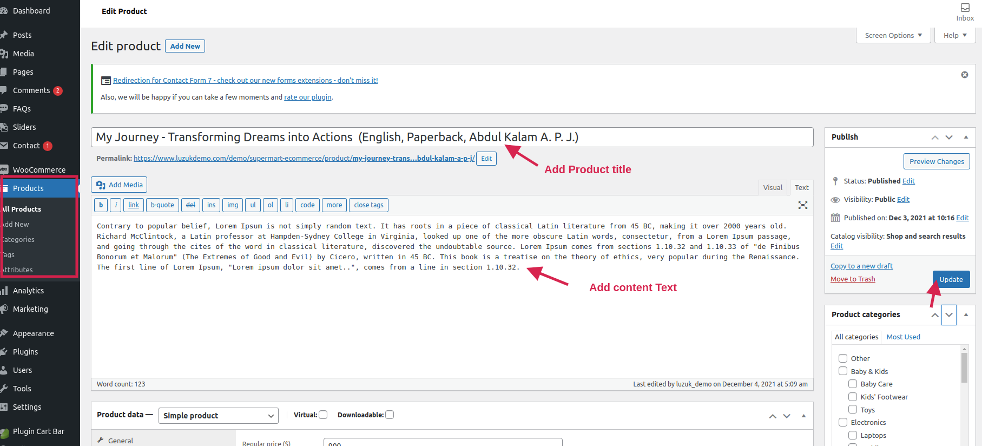The image size is (982, 446).
Task: Click the Appearance brush icon
Action: 4,333
